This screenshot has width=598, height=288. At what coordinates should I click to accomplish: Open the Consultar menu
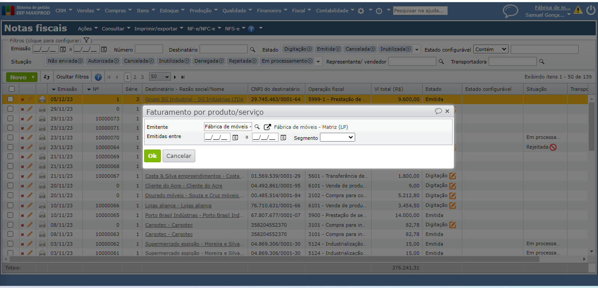click(x=116, y=29)
